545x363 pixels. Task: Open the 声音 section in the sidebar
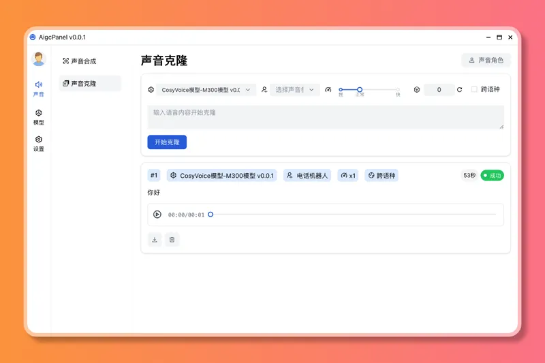39,89
